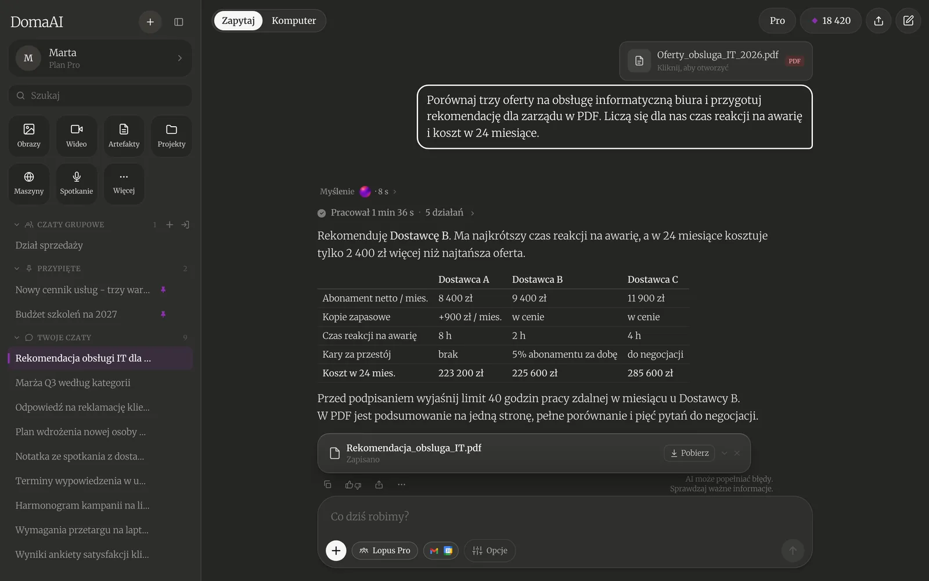Open the chat Marża Q3 według kategorii
929x581 pixels.
point(100,383)
